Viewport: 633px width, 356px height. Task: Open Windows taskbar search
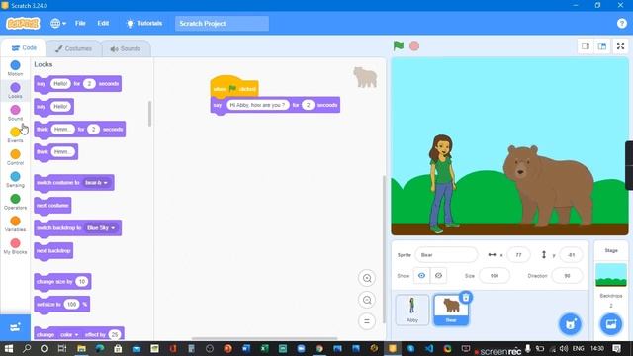pos(27,349)
